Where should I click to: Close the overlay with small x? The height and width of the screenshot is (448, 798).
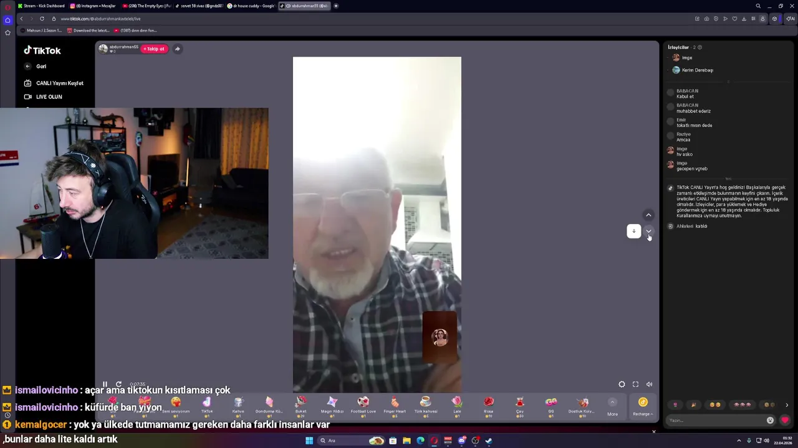tap(654, 431)
